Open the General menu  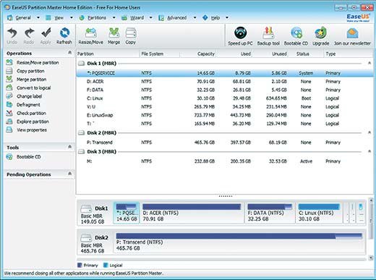(20, 17)
